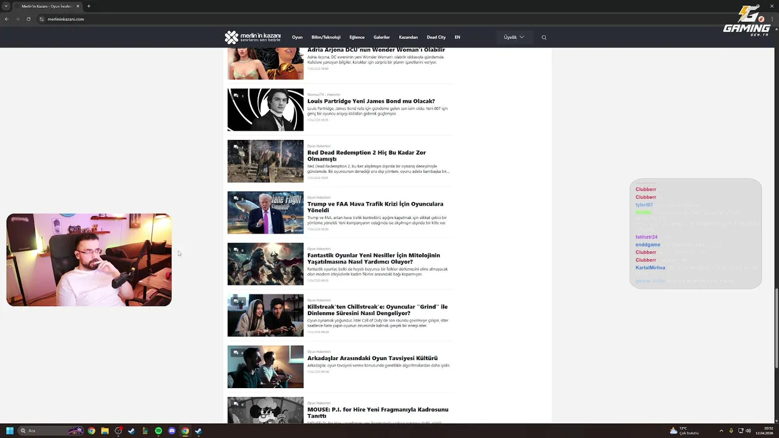The image size is (779, 438).
Task: Open Arkadaşlar Arasındaki Oyun Tavsiyesi headline
Action: (x=372, y=358)
